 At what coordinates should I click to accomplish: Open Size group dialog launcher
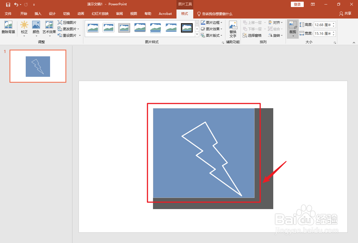click(x=335, y=43)
